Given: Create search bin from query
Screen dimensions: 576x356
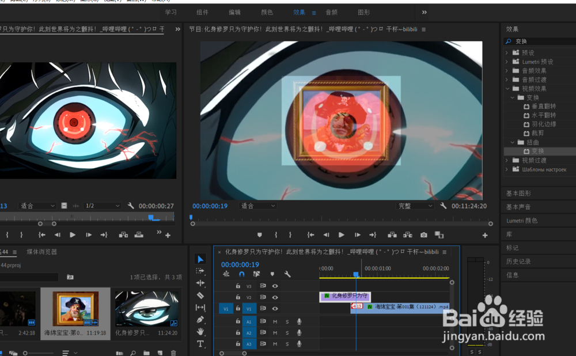Looking at the screenshot, I should coord(70,277).
